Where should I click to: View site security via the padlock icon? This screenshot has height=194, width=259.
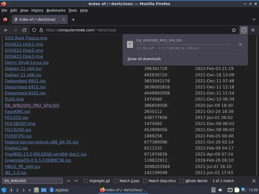pyautogui.click(x=41, y=30)
